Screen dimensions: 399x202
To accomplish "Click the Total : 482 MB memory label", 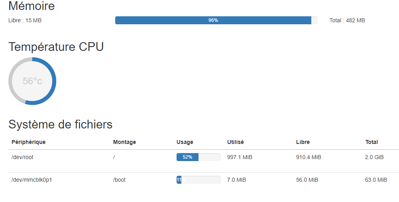I will coord(347,20).
